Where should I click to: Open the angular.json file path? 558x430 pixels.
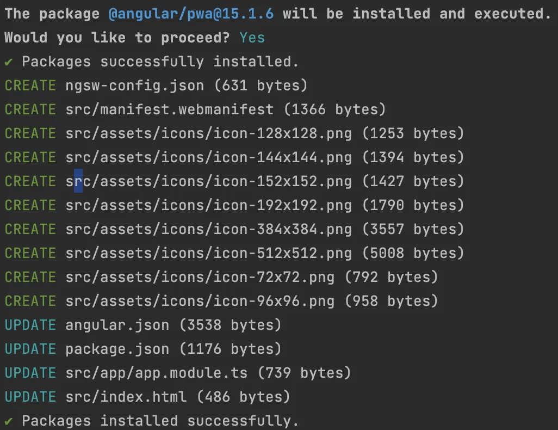click(x=117, y=325)
